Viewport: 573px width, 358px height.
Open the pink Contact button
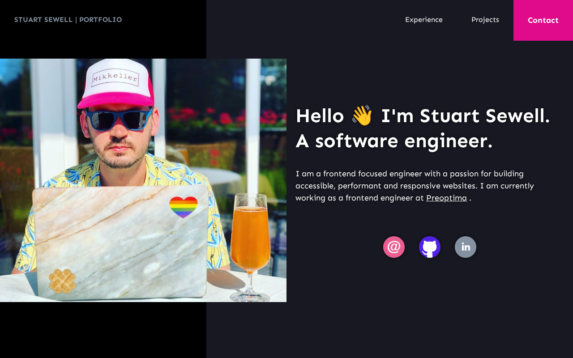pos(543,20)
